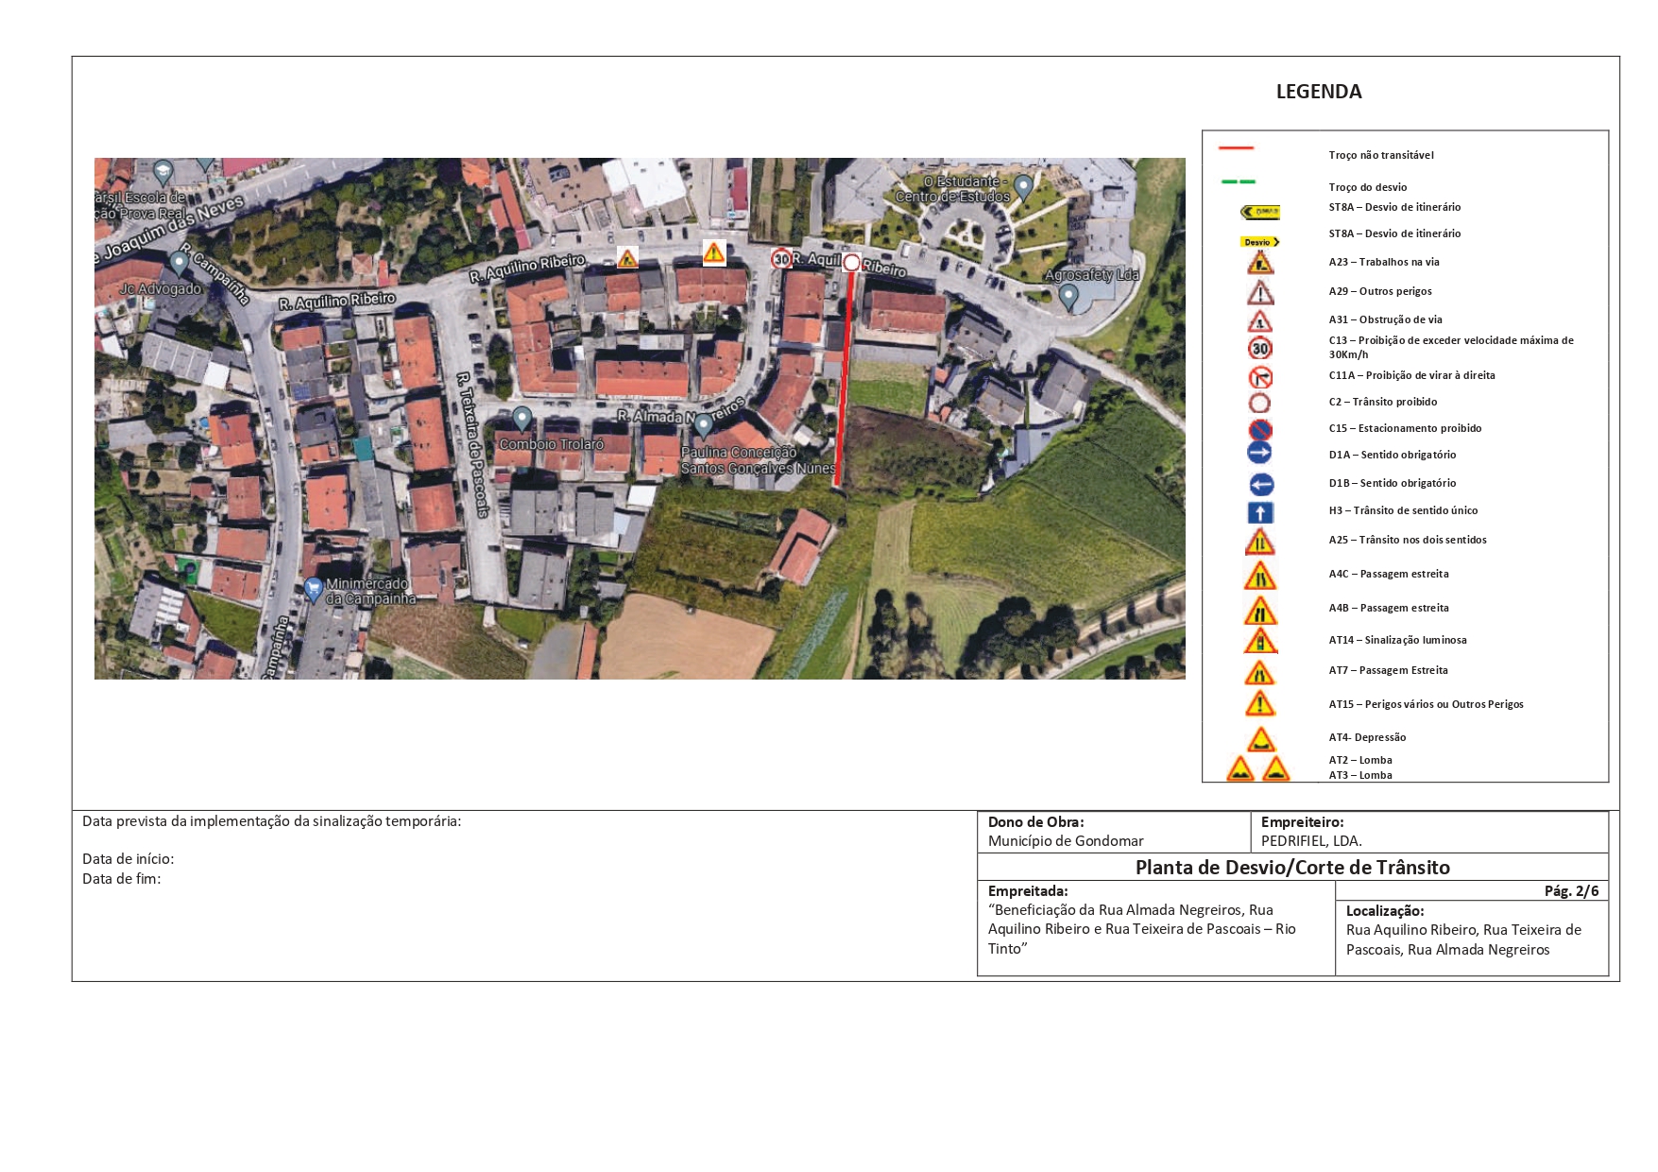Click the 'Planta de Desvio/Corte de Trânsito' title
This screenshot has width=1658, height=1172.
1292,868
